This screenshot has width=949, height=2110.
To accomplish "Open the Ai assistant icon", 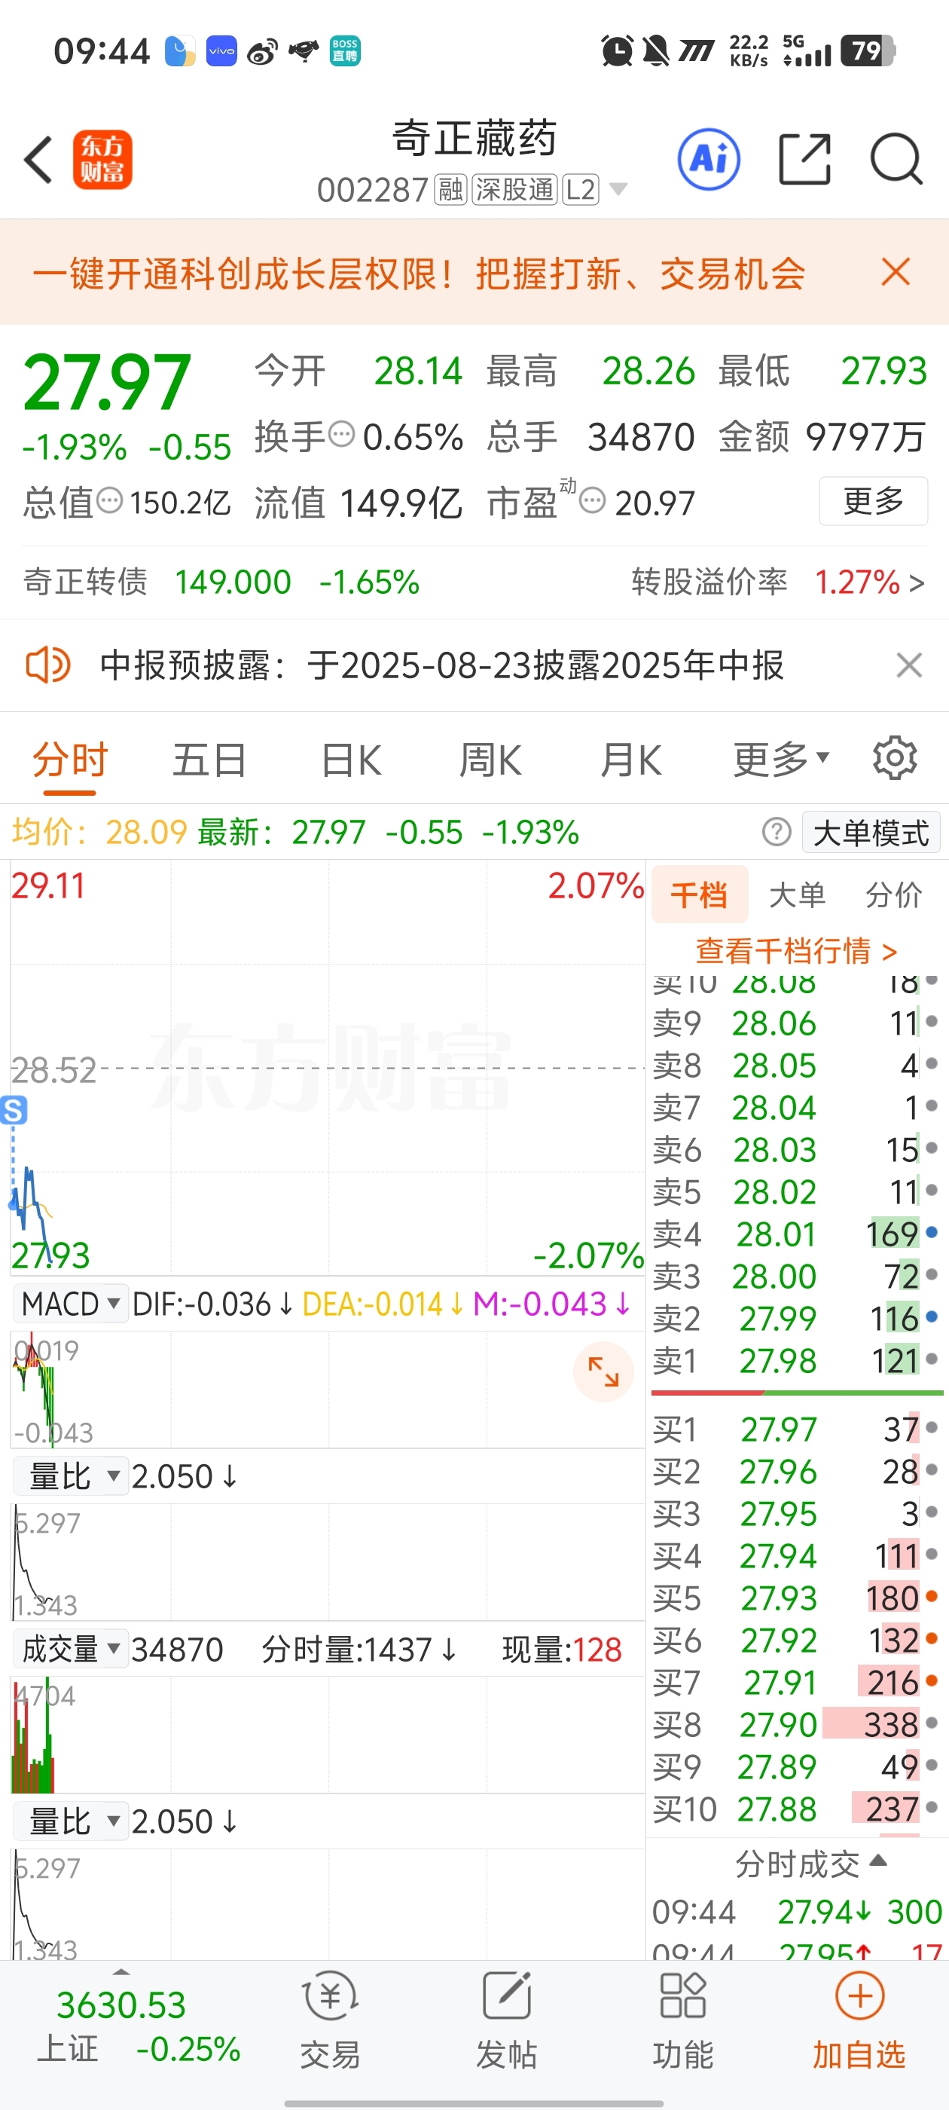I will [x=708, y=159].
